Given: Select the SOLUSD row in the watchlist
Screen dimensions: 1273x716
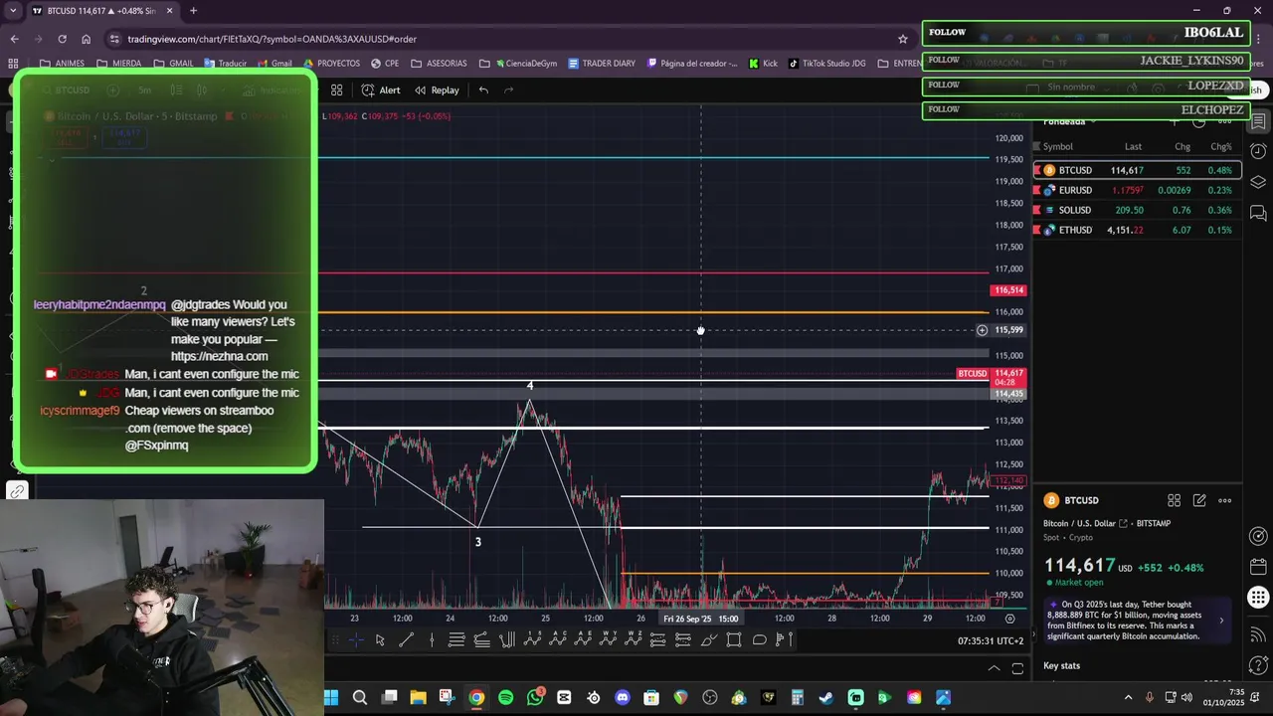Looking at the screenshot, I should [x=1138, y=210].
